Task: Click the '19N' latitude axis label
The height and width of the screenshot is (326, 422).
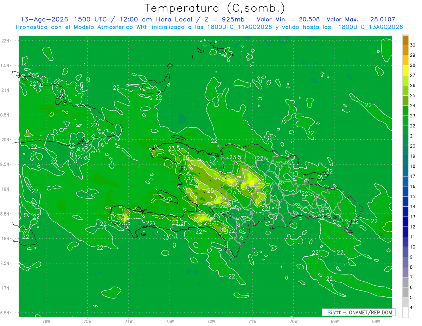Action: tap(6, 189)
